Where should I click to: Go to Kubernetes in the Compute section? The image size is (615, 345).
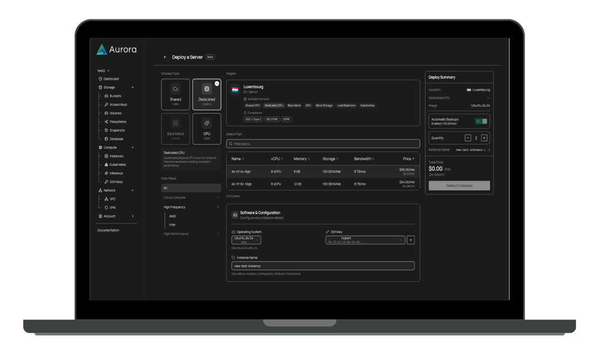117,165
